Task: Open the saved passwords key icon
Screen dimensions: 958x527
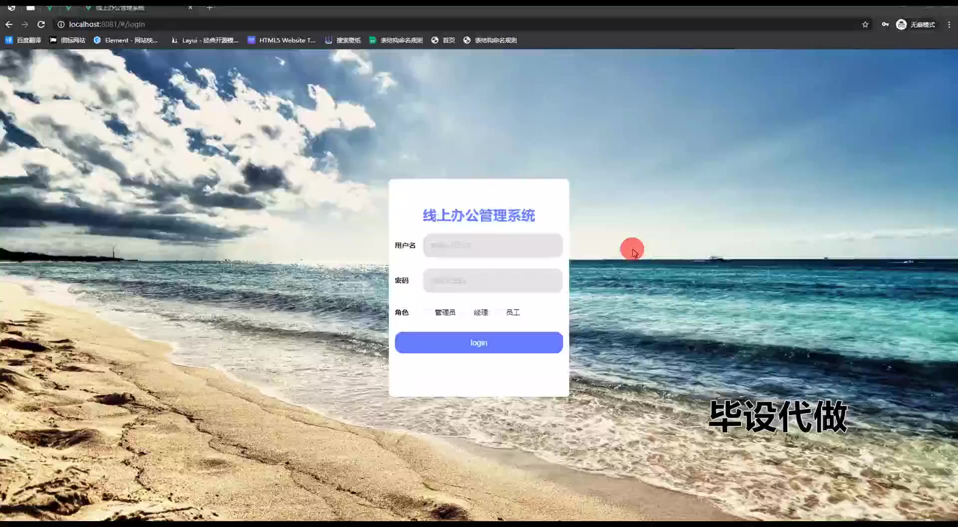Action: click(x=885, y=24)
